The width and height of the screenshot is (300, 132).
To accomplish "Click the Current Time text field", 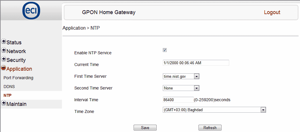I will [x=196, y=63].
